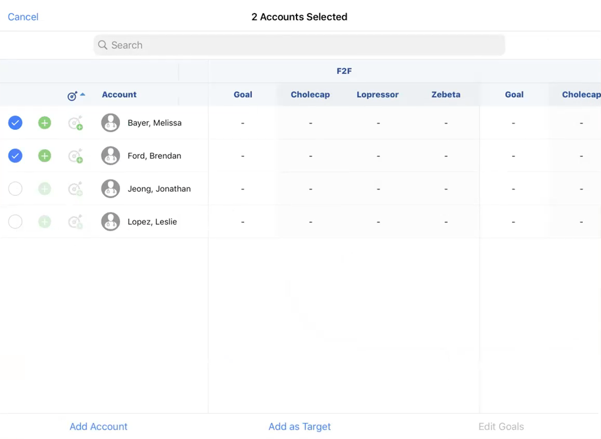Viewport: 601px width, 439px height.
Task: Cancel the account selection
Action: [23, 17]
